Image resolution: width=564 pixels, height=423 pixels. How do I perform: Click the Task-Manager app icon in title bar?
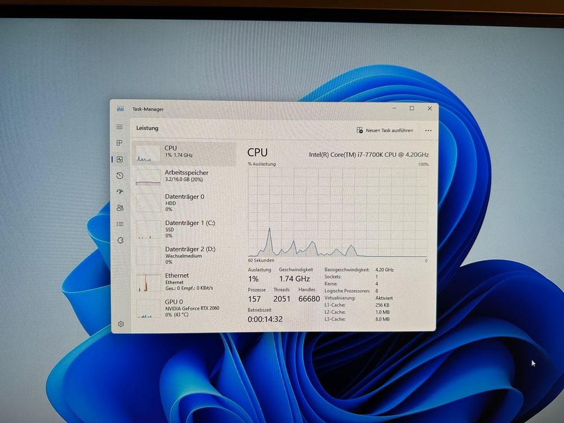tap(120, 109)
